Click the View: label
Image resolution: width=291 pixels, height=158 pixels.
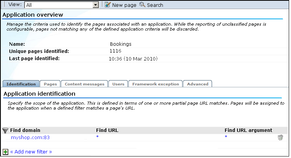(x=15, y=5)
